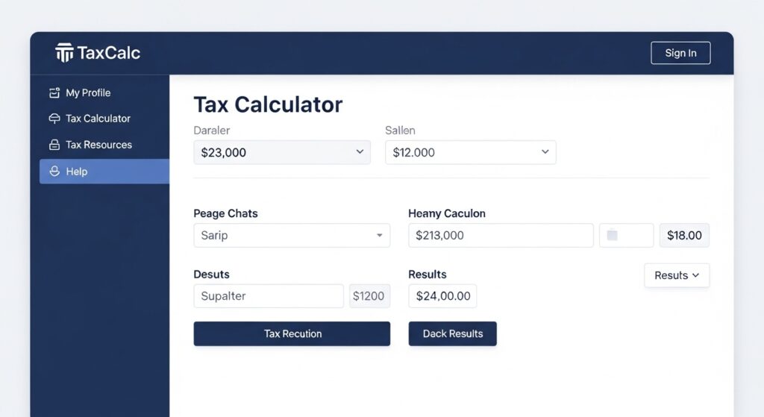Click the small square icon beside $213,000
Image resolution: width=764 pixels, height=417 pixels.
tap(613, 236)
